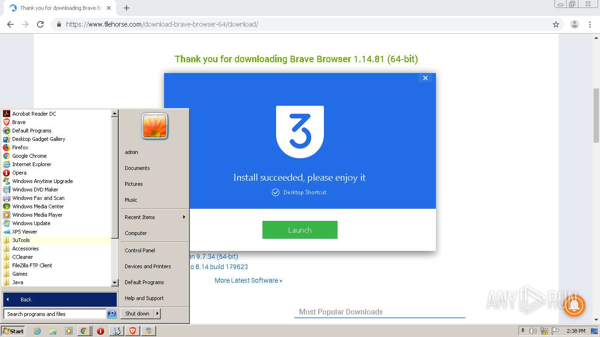Image resolution: width=600 pixels, height=337 pixels.
Task: Open the Shut down options arrow
Action: (157, 314)
